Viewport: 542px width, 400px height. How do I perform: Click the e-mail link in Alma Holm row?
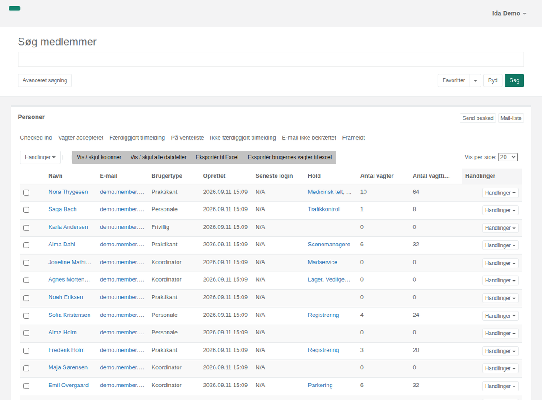pyautogui.click(x=122, y=333)
